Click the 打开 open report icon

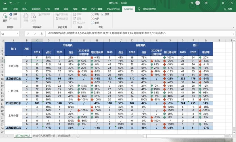click(26, 17)
